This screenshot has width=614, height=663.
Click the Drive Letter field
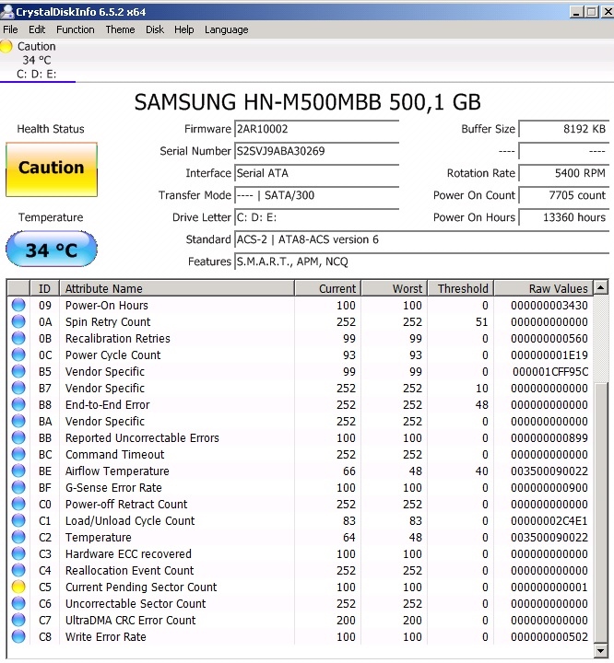coord(317,217)
